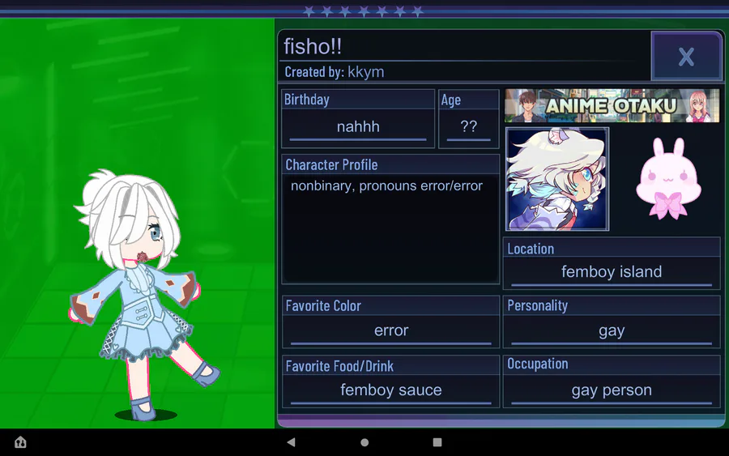Edit the Location field femboy island
729x456 pixels.
point(612,272)
